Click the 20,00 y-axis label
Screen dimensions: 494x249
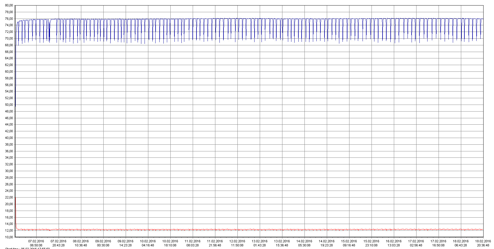pyautogui.click(x=9, y=204)
